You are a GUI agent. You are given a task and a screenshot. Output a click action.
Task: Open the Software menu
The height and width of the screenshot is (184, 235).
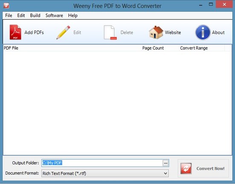click(x=54, y=15)
